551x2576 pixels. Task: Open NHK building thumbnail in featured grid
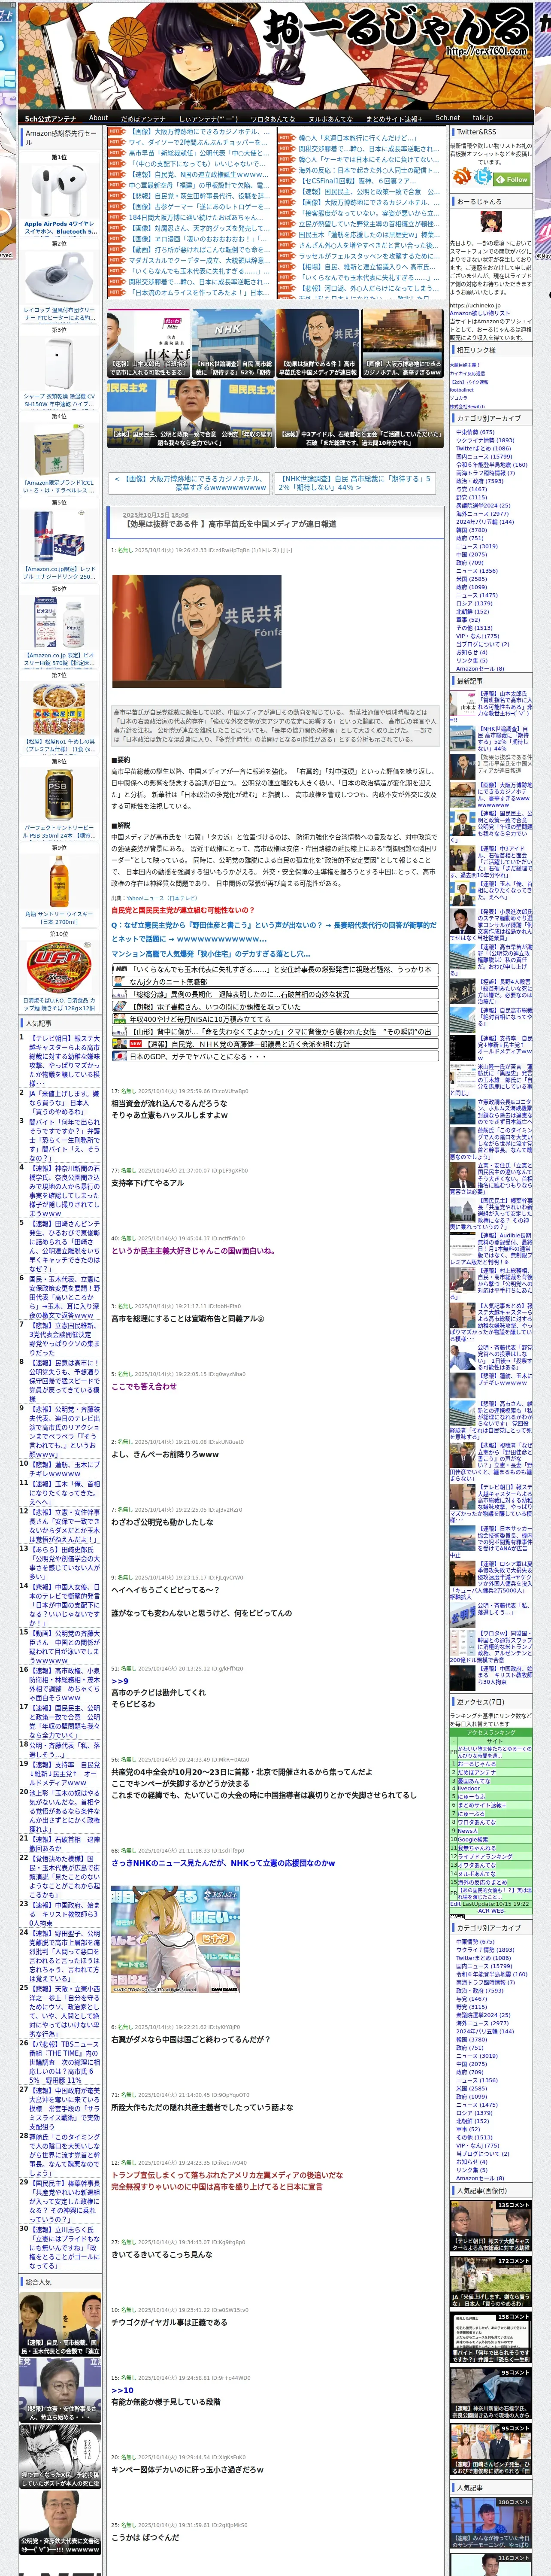tap(232, 342)
